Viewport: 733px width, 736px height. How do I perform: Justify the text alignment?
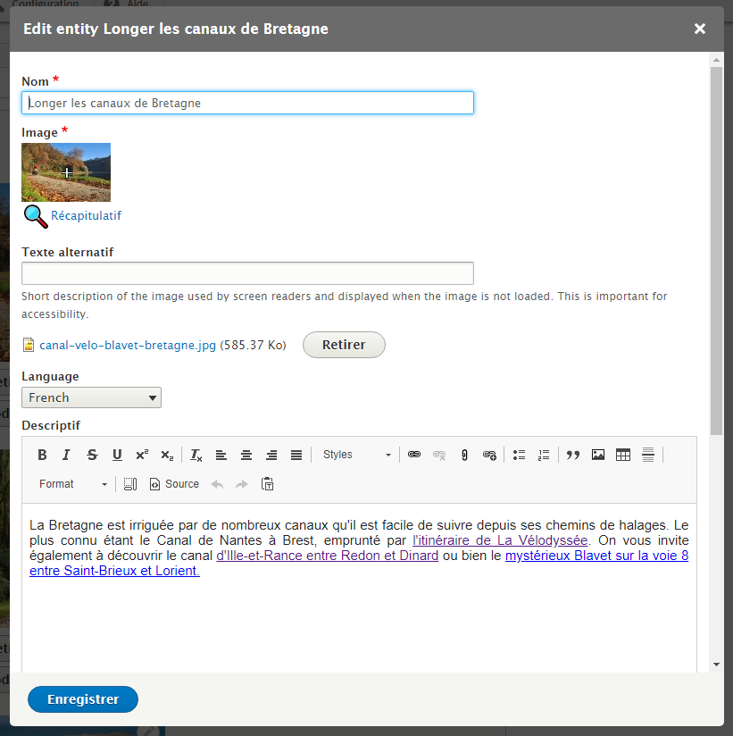(x=296, y=455)
